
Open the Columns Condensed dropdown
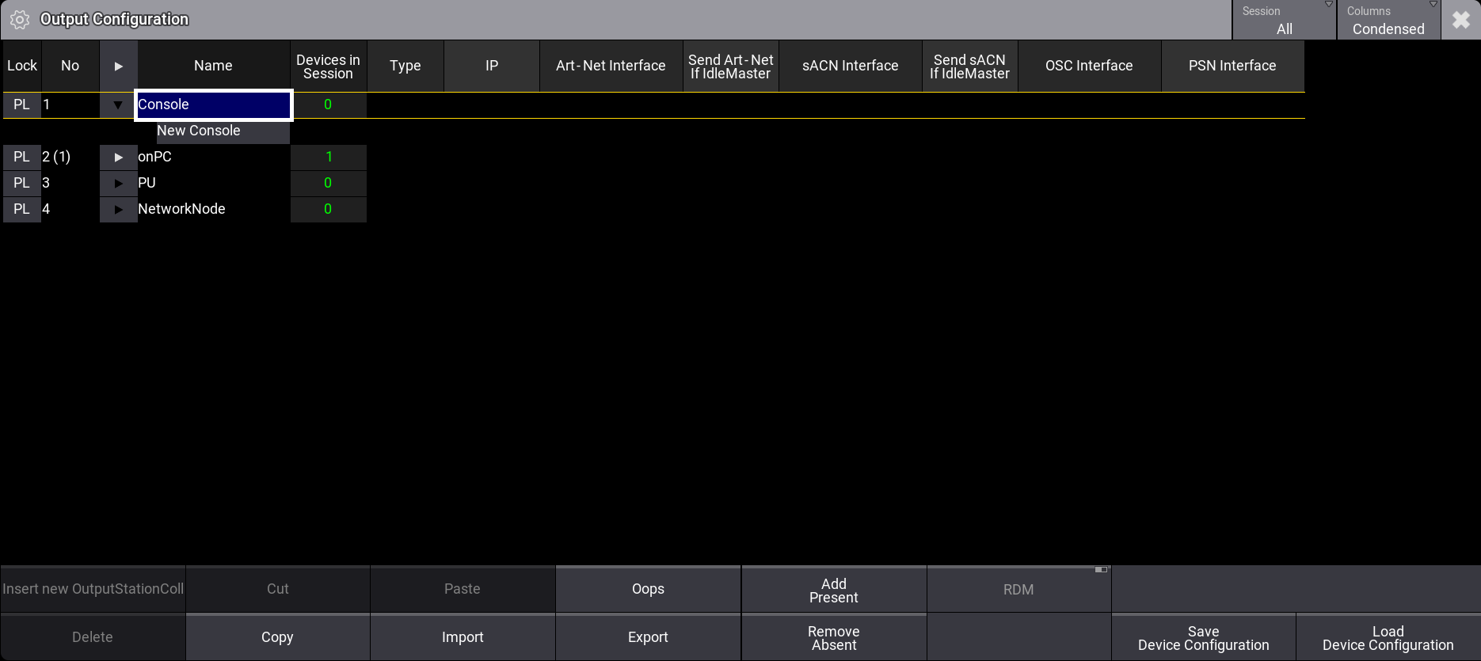tap(1388, 20)
